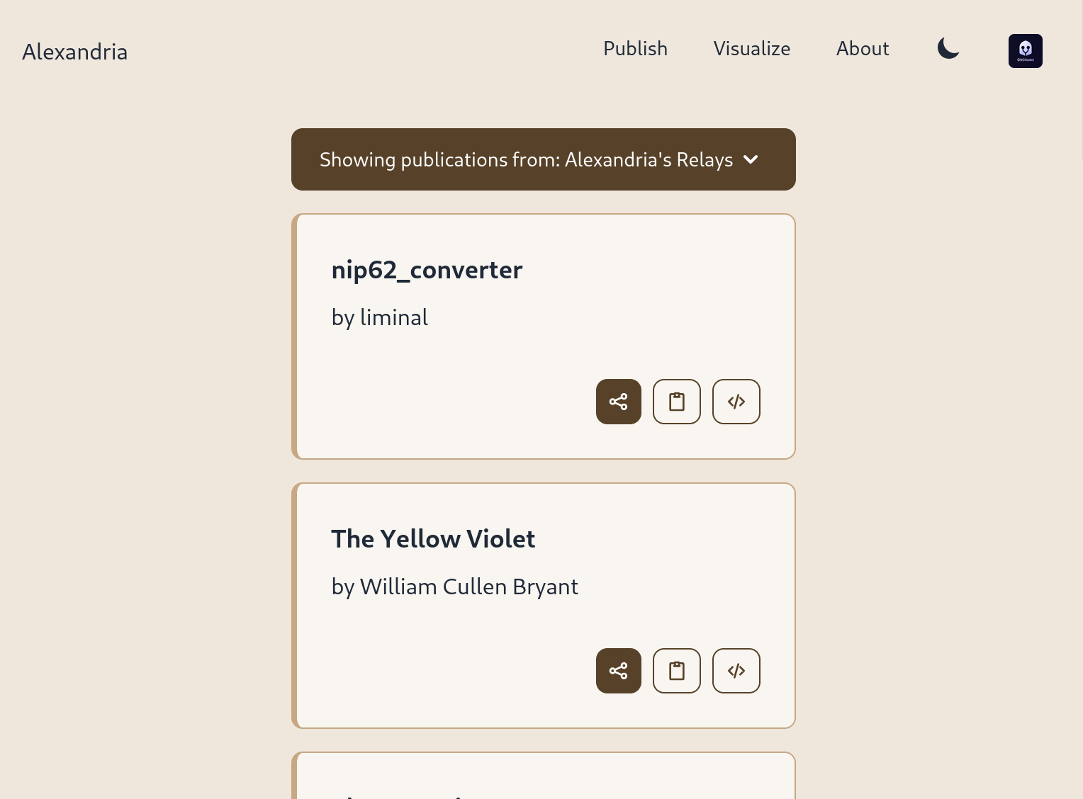Viewport: 1083px width, 799px height.
Task: Click code view icon on nip62_converter card
Action: 736,402
